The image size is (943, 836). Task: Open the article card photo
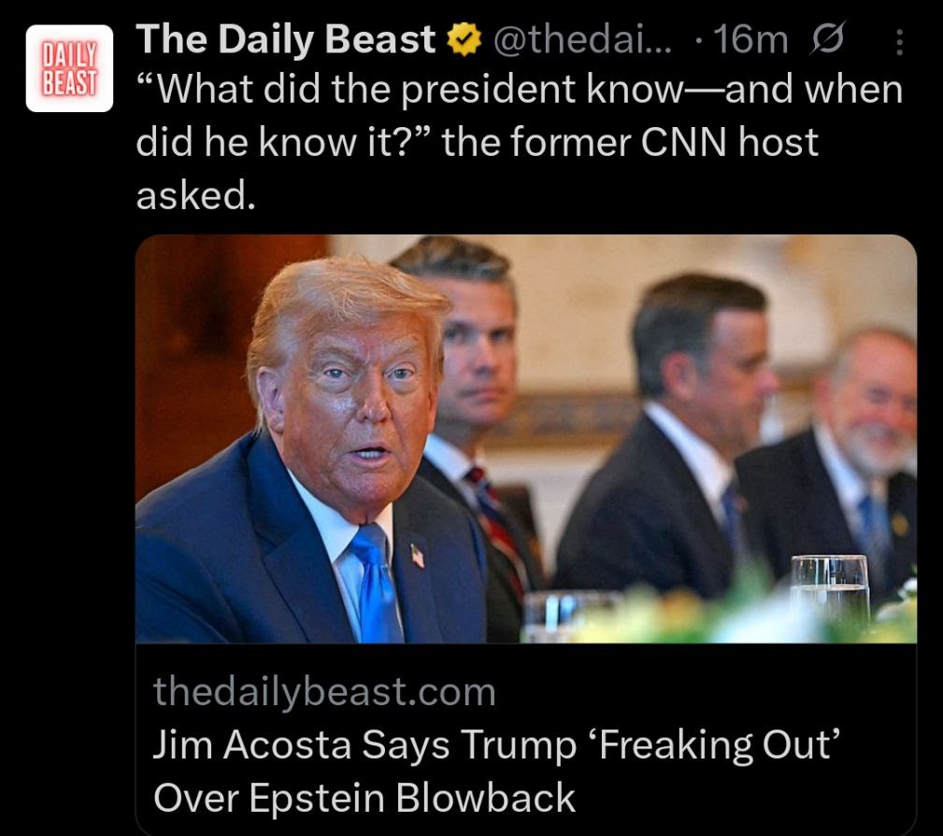[x=525, y=439]
